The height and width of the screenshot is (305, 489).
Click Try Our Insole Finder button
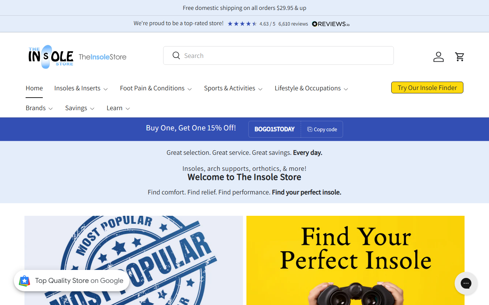coord(427,87)
